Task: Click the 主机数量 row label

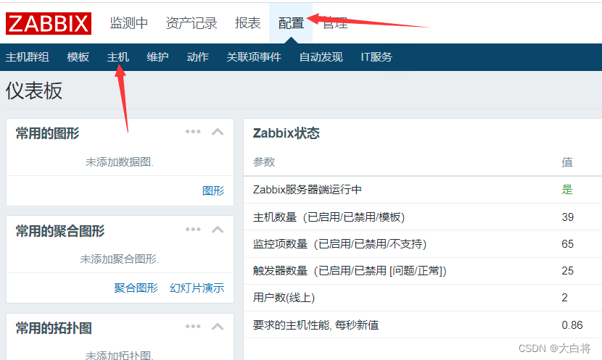Action: [329, 217]
